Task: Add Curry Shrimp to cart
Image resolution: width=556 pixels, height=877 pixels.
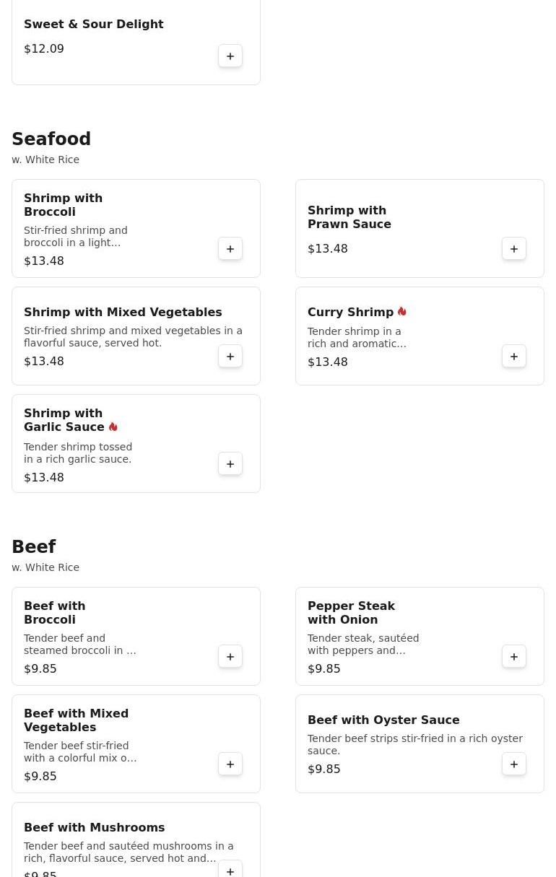Action: point(514,357)
